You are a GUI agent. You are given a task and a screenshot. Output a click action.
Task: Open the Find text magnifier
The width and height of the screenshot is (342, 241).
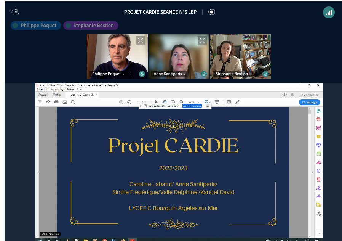[73, 102]
